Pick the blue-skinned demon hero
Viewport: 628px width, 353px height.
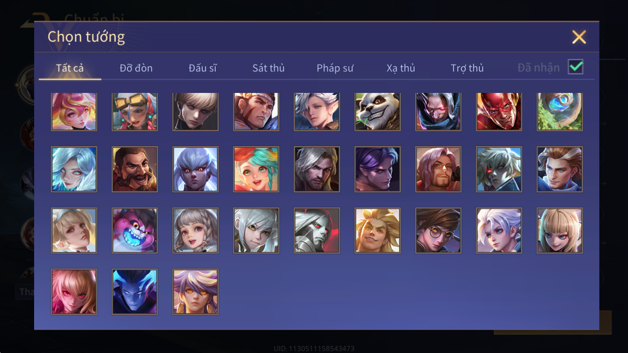135,292
